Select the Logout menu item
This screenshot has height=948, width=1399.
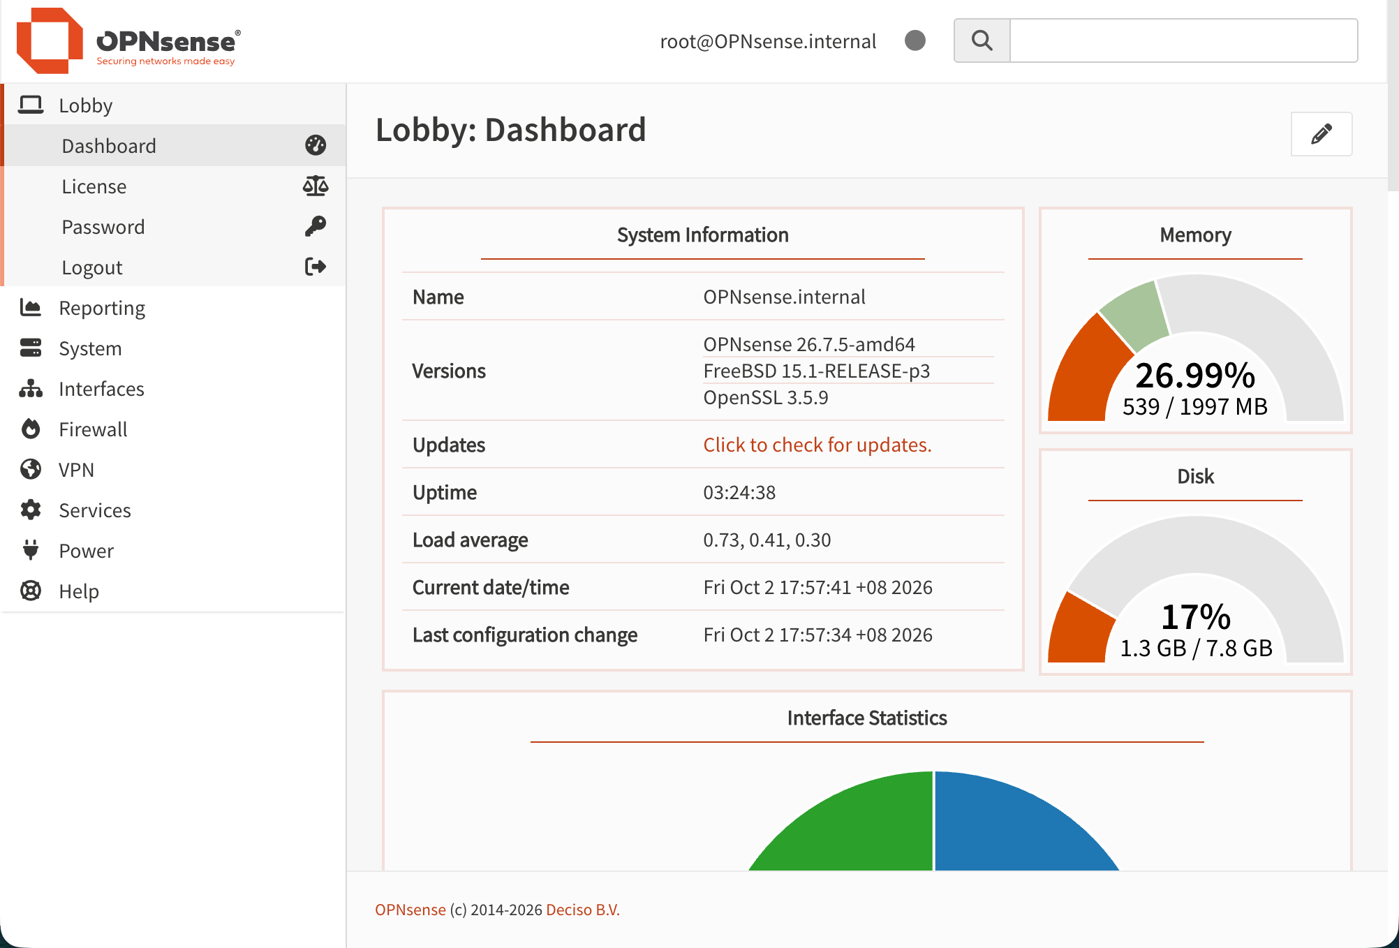click(x=175, y=267)
